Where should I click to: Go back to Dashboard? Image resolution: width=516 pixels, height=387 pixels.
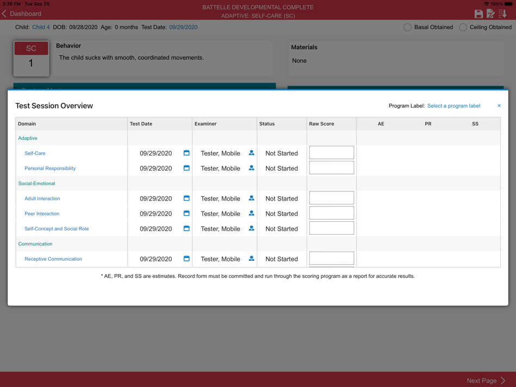22,14
